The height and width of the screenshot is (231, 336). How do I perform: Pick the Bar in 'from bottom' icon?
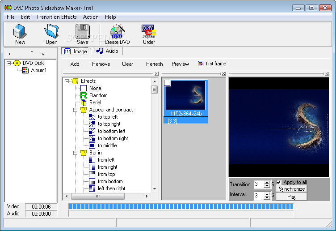(x=92, y=181)
